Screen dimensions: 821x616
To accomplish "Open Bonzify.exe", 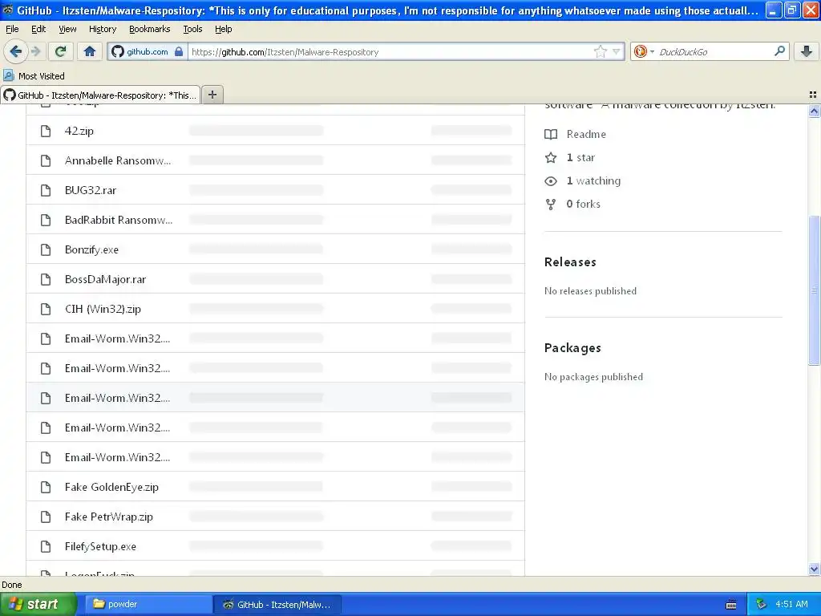I will click(x=91, y=250).
